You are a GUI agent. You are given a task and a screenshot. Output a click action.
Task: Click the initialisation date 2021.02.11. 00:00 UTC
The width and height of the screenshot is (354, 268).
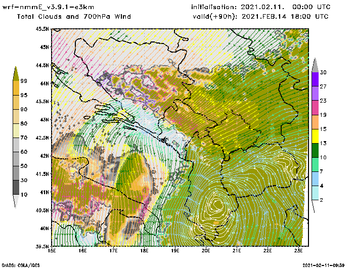pos(286,7)
